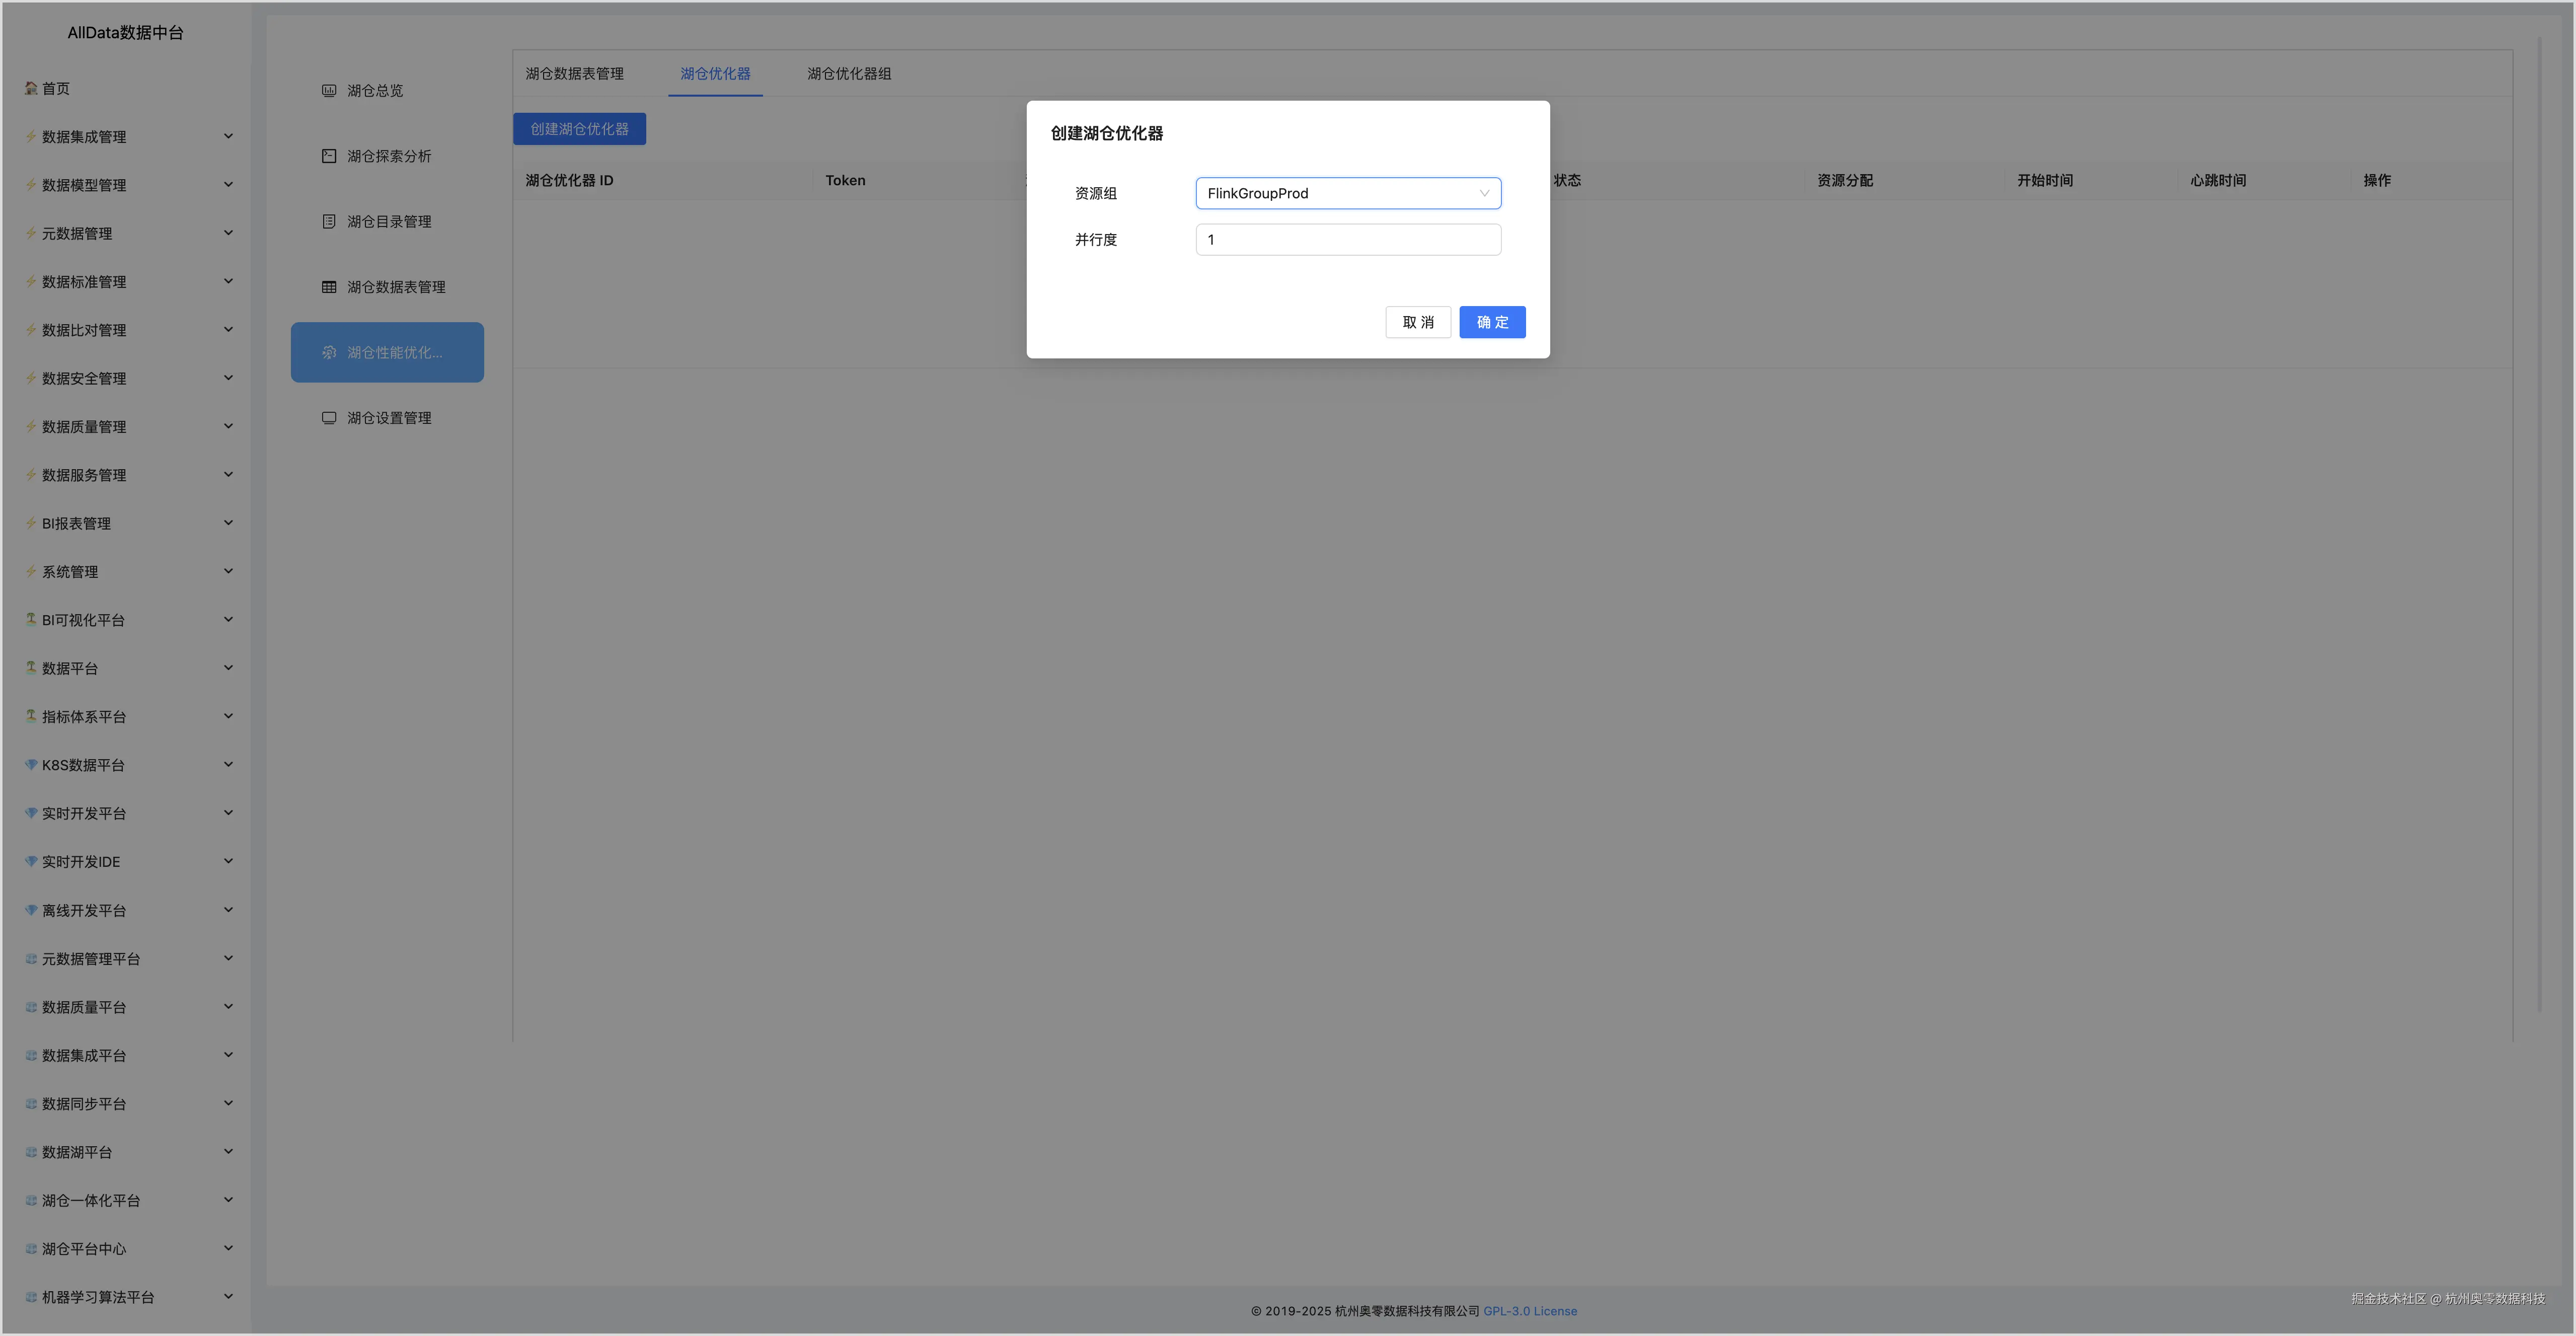Expand the 数据集成管理 menu chevron

pos(228,136)
